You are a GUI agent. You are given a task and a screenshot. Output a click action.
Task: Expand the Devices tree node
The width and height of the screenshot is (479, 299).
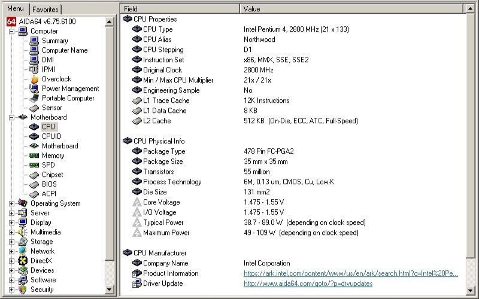[x=11, y=270]
